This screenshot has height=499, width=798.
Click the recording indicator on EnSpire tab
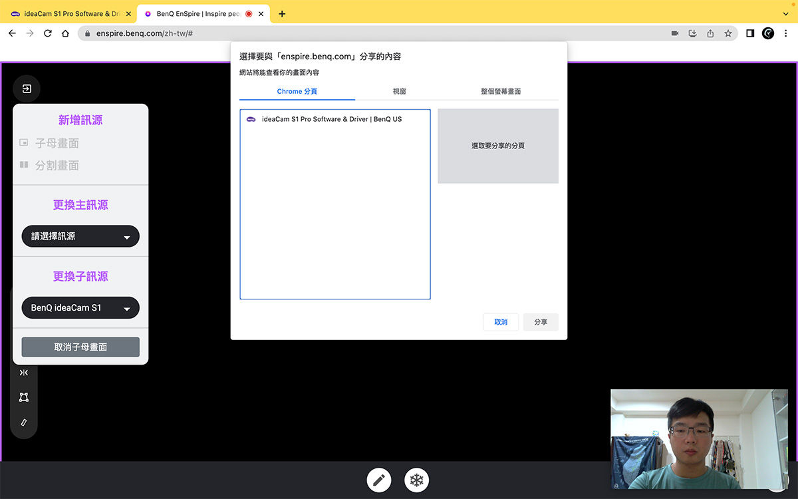[x=249, y=13]
